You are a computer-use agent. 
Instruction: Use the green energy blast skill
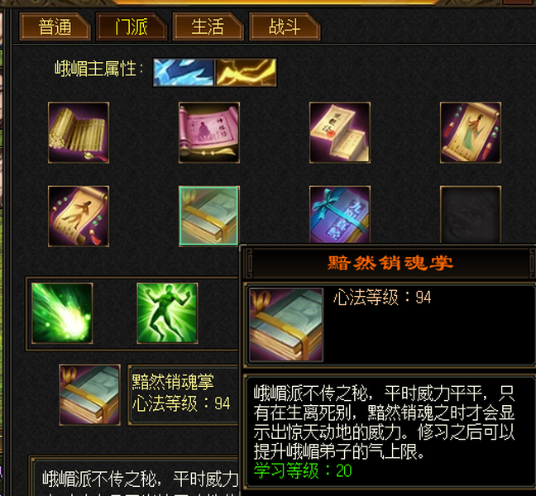[x=62, y=313]
